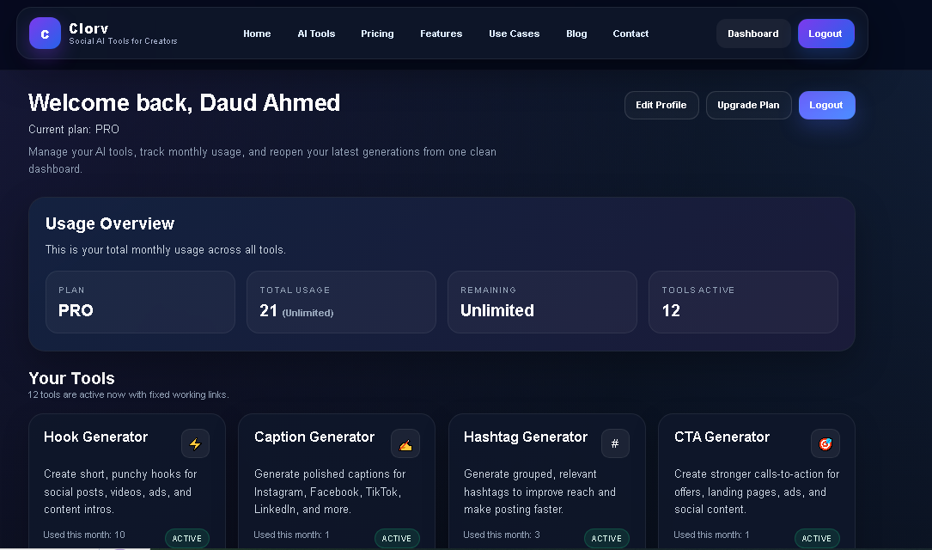Click Logout beside Upgrade Plan
The height and width of the screenshot is (550, 932).
point(826,105)
